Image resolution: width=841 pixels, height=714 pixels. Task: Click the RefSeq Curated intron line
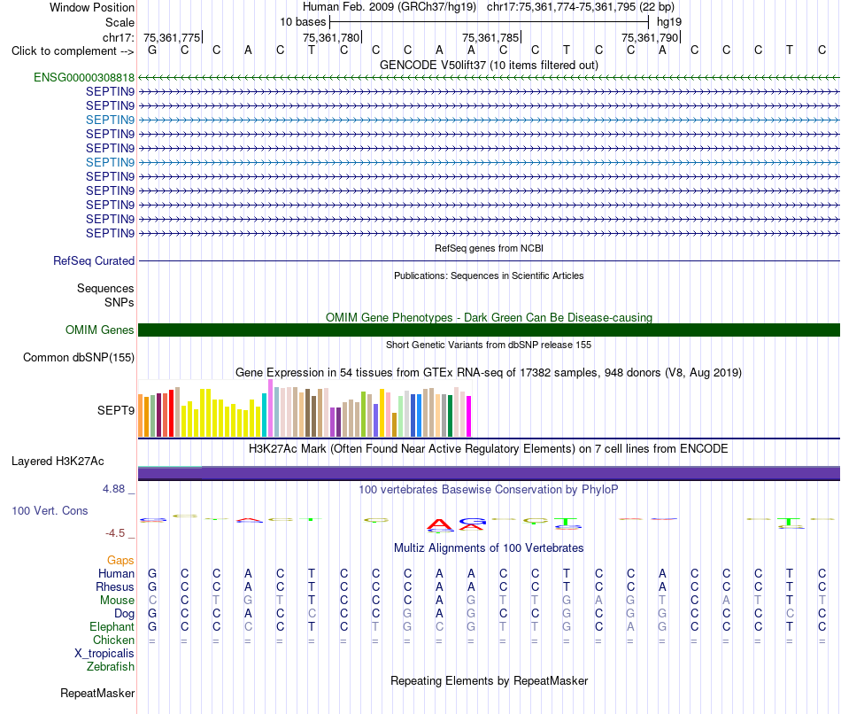click(489, 261)
